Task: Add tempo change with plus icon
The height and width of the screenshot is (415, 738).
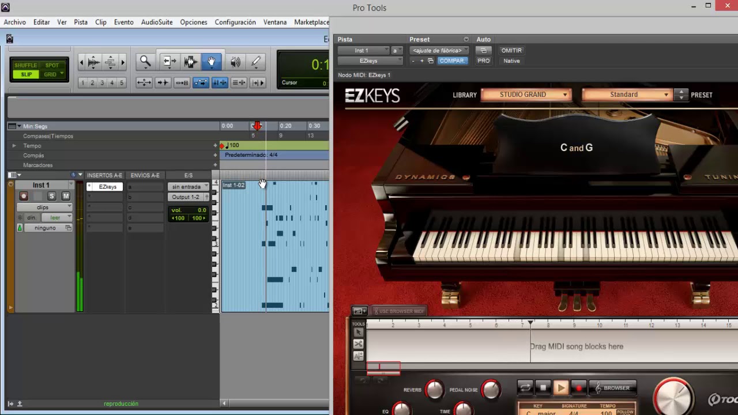Action: pos(216,146)
